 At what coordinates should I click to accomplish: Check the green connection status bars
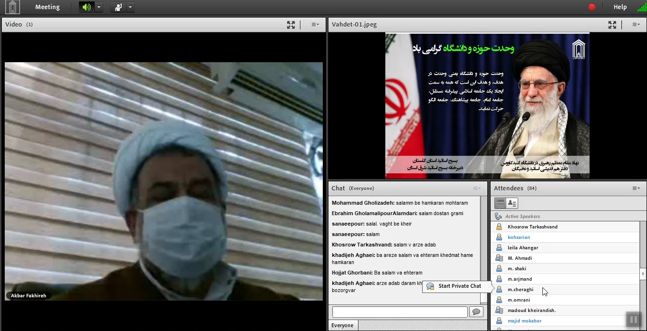point(641,7)
